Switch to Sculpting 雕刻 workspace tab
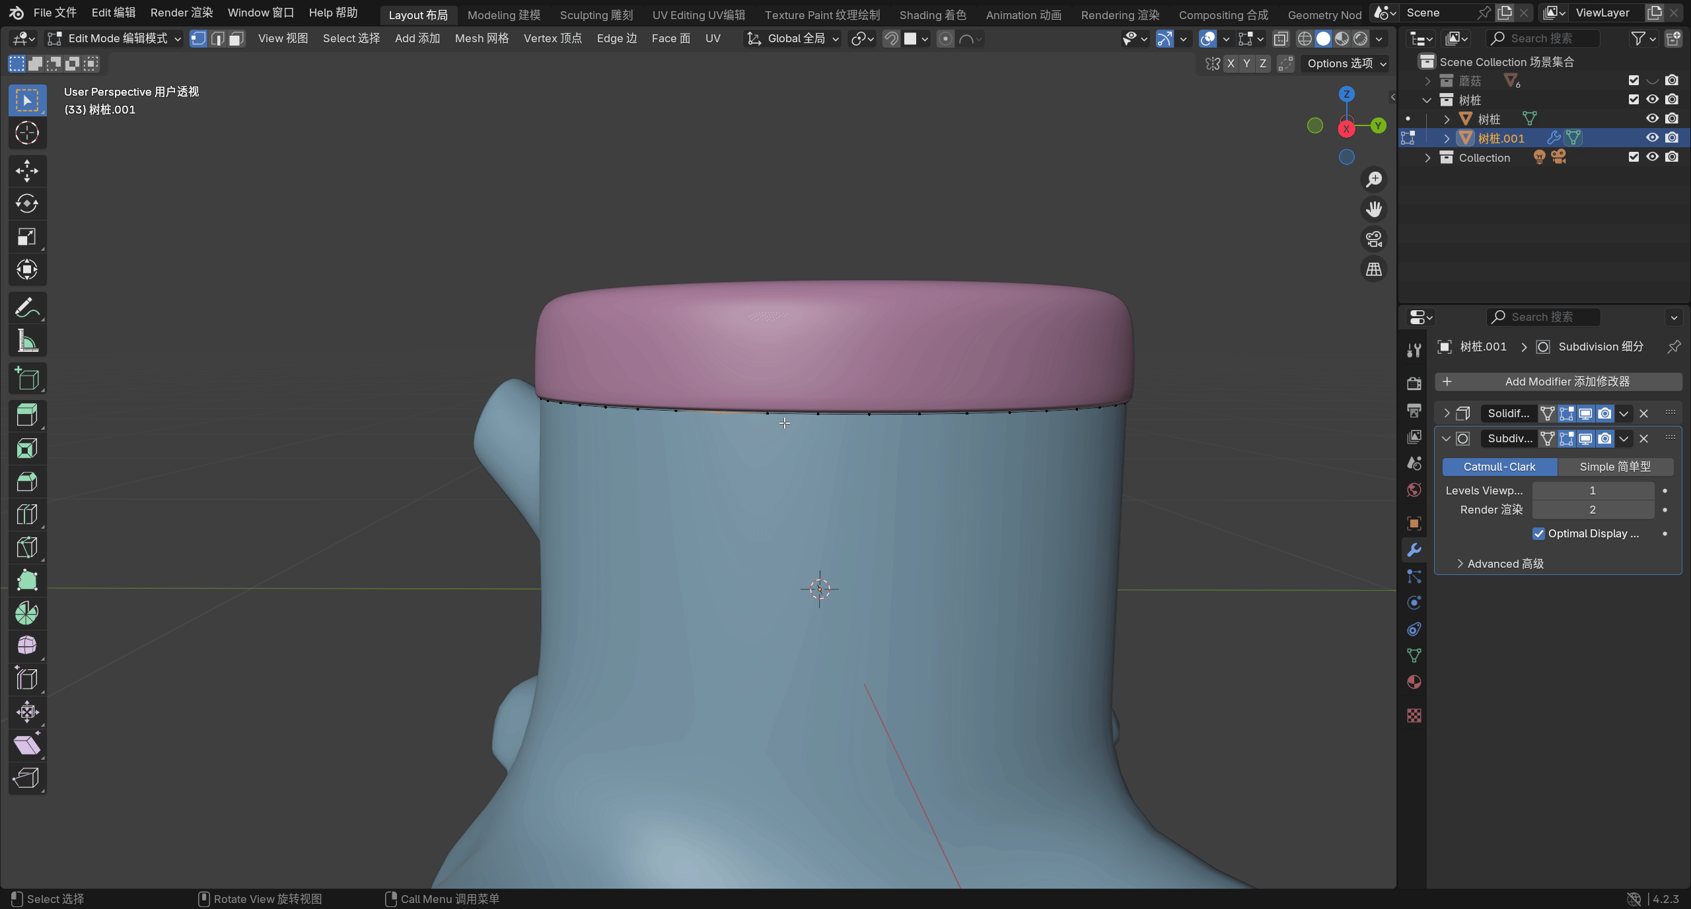The image size is (1691, 909). click(596, 15)
